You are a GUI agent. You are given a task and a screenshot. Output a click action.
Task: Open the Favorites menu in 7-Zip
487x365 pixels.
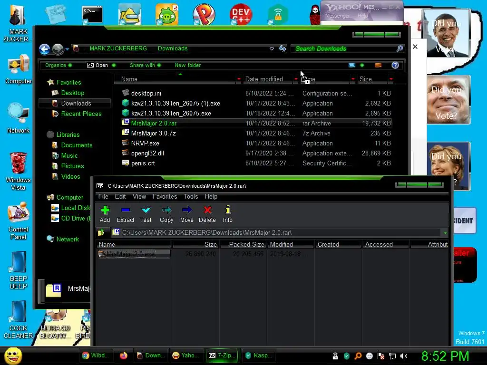pos(165,196)
